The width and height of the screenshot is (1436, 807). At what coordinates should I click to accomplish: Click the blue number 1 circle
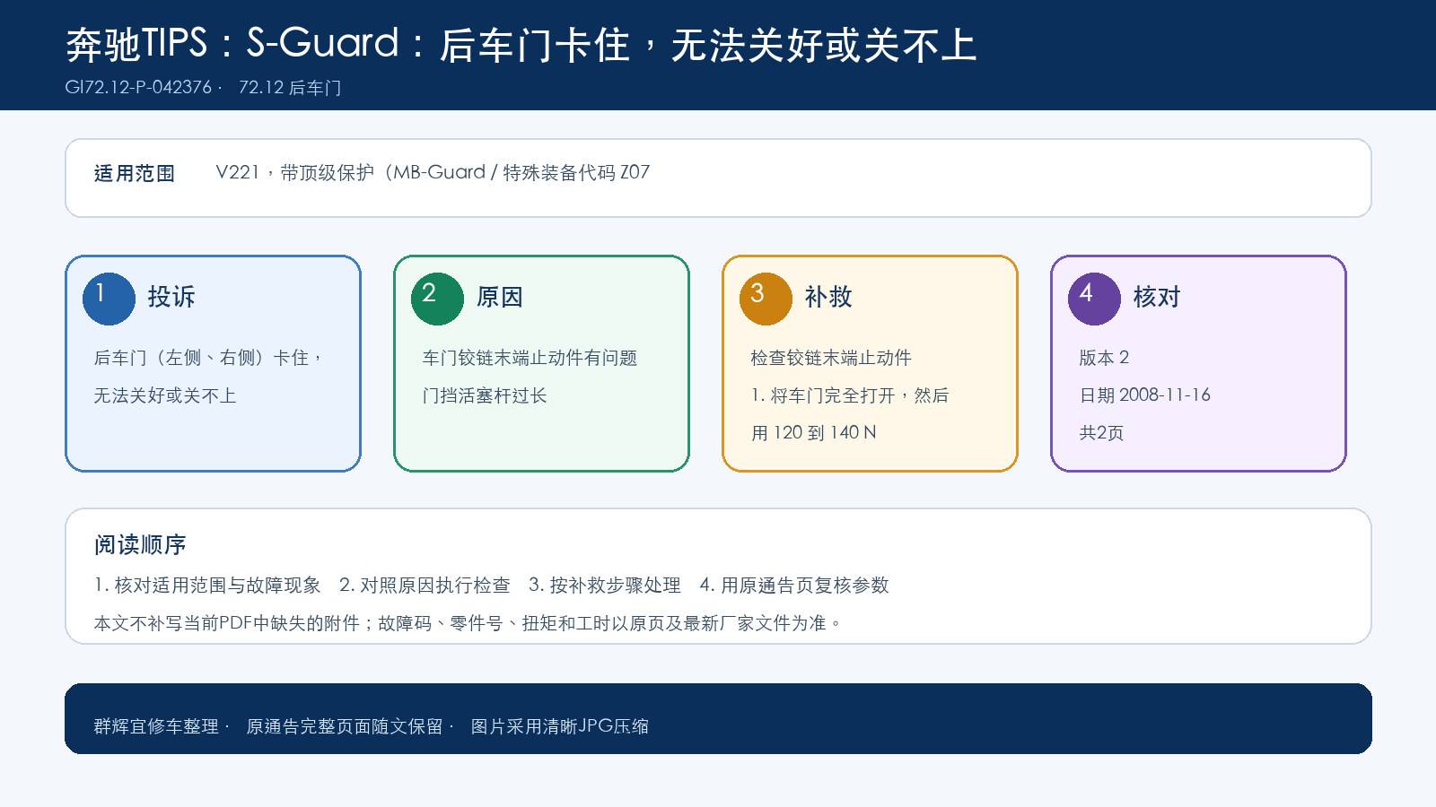(x=109, y=299)
